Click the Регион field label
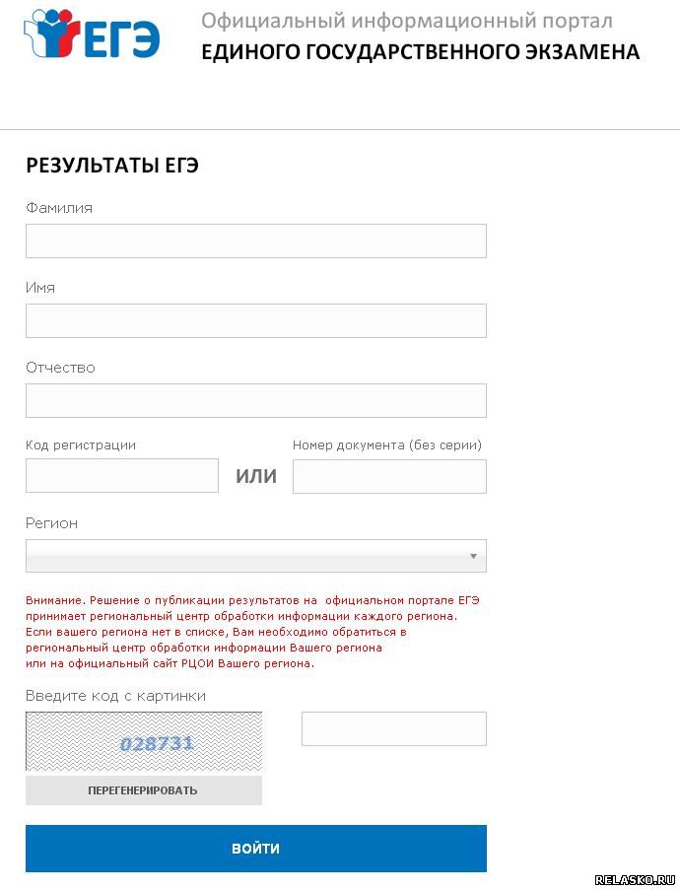 pos(51,523)
